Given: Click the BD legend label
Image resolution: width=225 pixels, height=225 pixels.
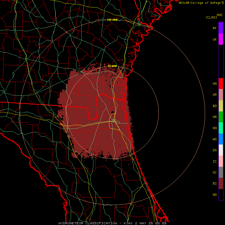Looking at the screenshot, I should pos(214,106).
